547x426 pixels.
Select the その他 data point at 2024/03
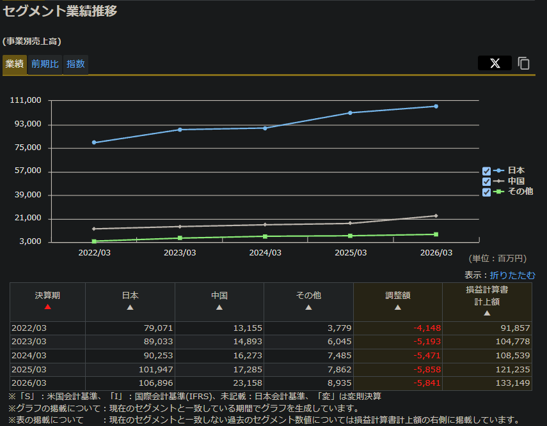265,236
